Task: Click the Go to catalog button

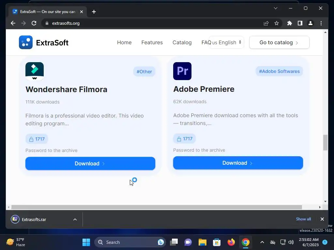Action: tap(279, 43)
